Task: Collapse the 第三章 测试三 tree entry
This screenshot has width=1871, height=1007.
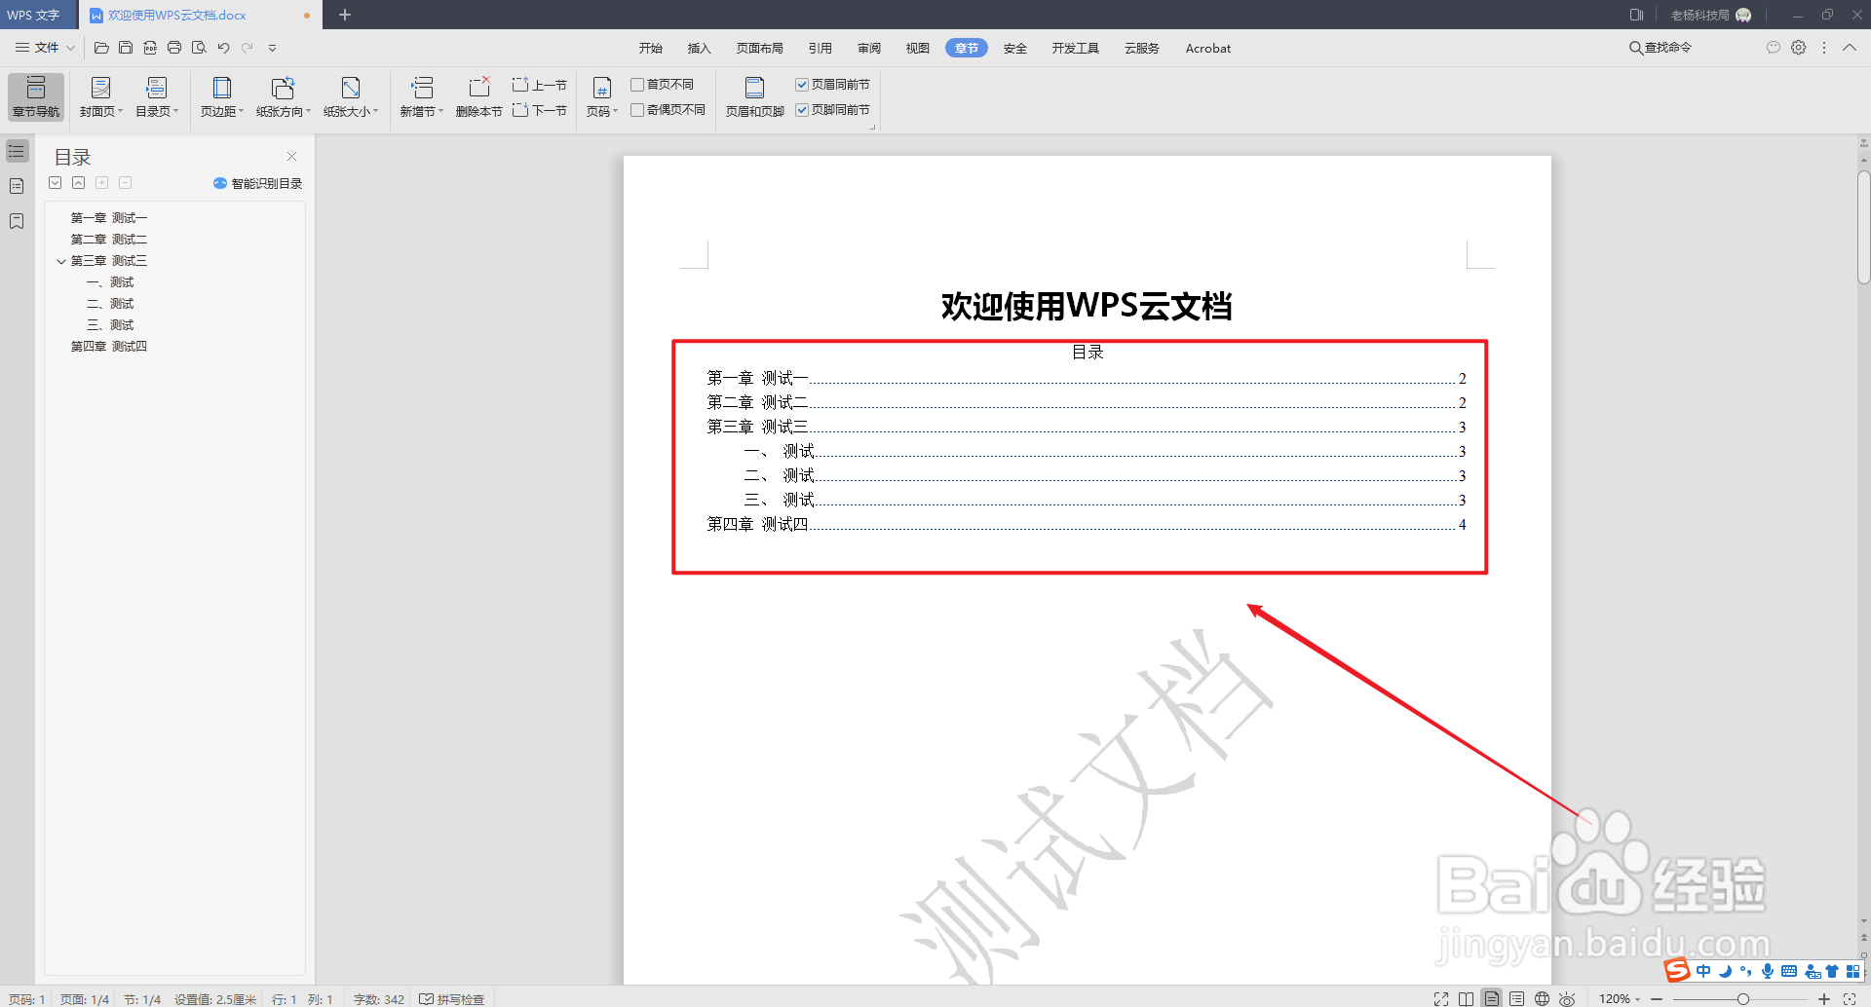Action: (x=61, y=260)
